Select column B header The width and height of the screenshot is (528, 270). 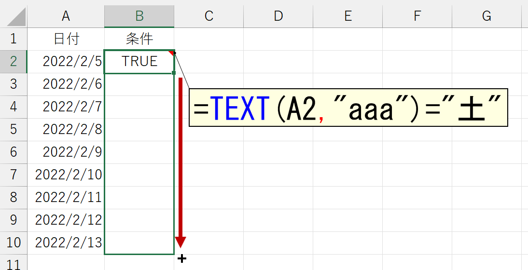point(139,16)
